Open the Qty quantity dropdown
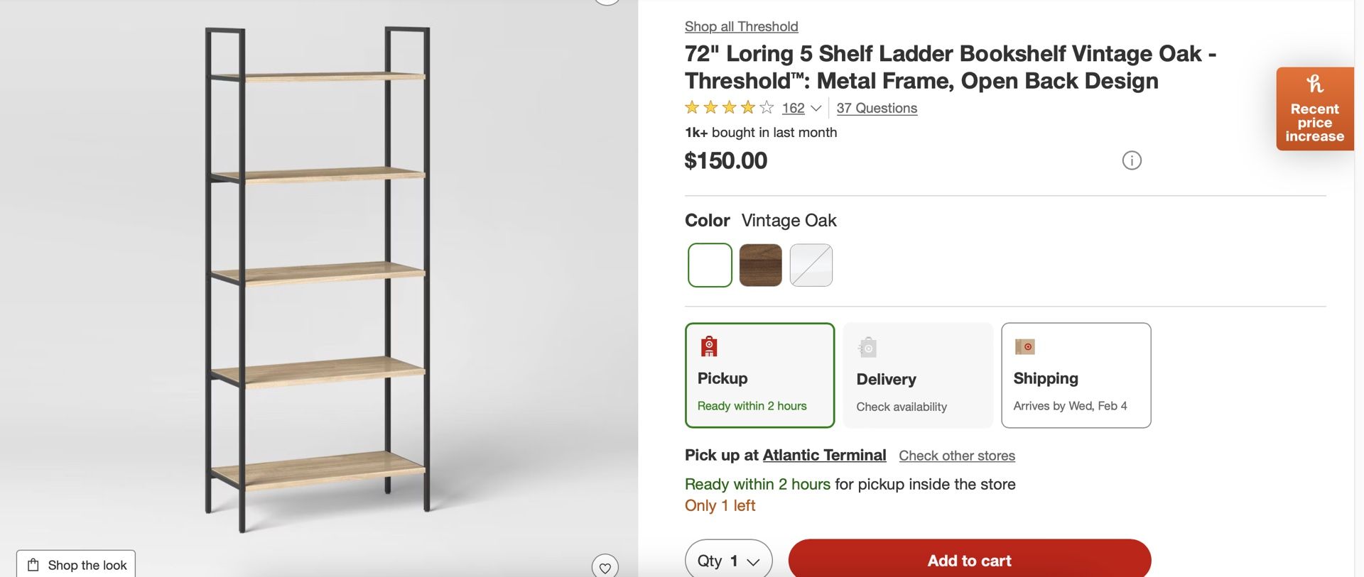The height and width of the screenshot is (577, 1364). (x=728, y=561)
